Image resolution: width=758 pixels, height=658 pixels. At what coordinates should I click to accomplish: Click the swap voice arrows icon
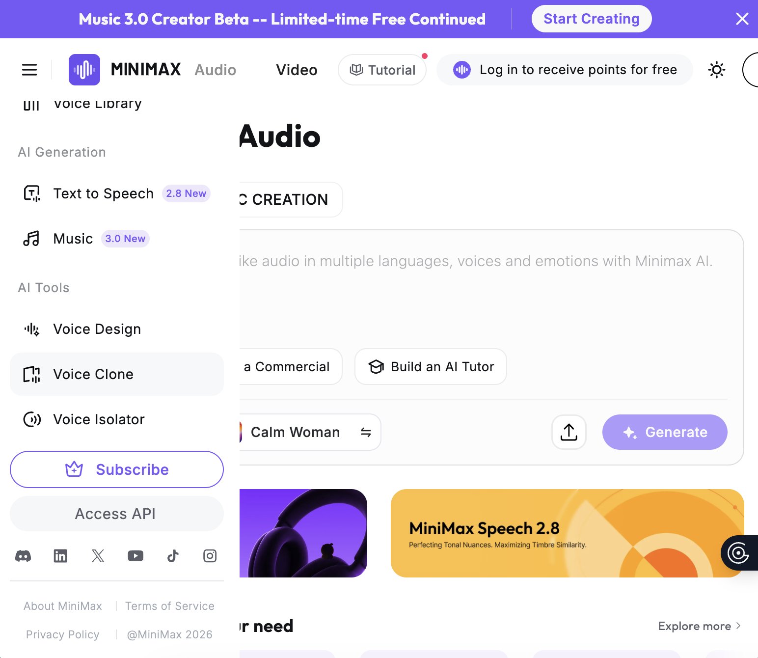[366, 432]
